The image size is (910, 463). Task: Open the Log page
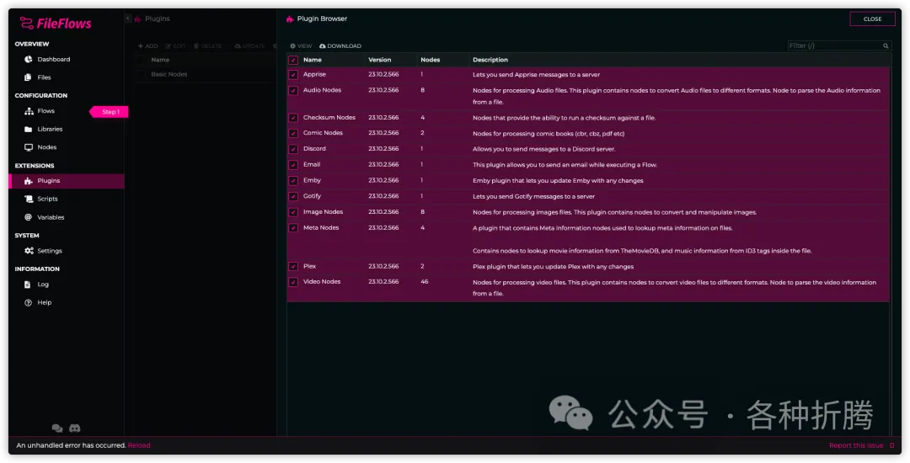[x=43, y=285]
